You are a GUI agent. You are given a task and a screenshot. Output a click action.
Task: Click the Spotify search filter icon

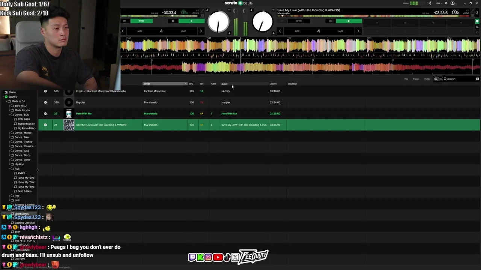point(436,79)
